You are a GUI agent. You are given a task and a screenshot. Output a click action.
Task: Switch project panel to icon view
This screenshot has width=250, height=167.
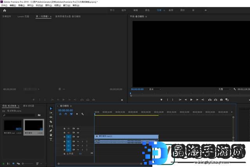pos(13,163)
